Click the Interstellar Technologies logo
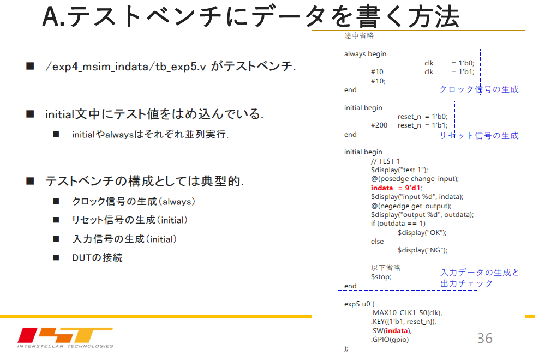The height and width of the screenshot is (362, 545). pyautogui.click(x=65, y=337)
